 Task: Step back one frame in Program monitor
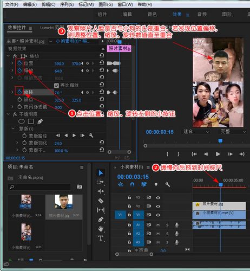pyautogui.click(x=206, y=154)
